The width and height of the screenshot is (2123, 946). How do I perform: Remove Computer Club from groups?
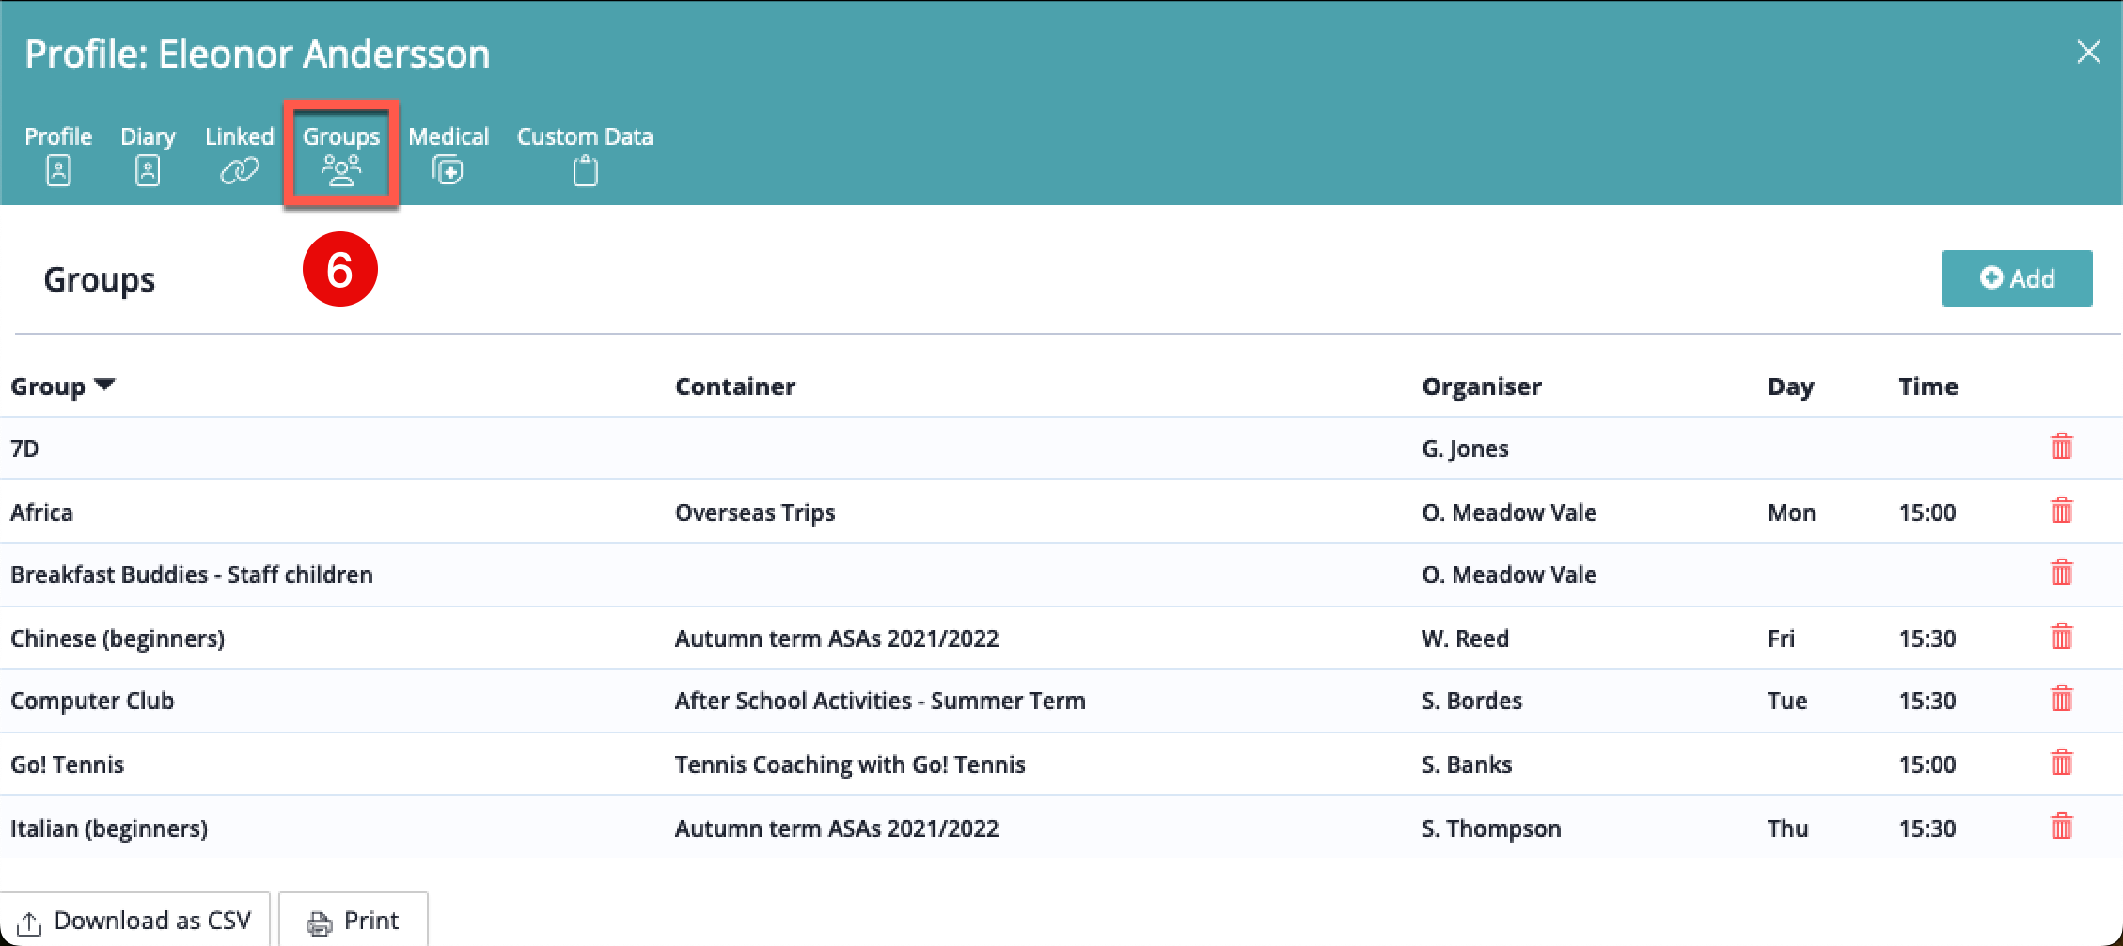point(2061,699)
